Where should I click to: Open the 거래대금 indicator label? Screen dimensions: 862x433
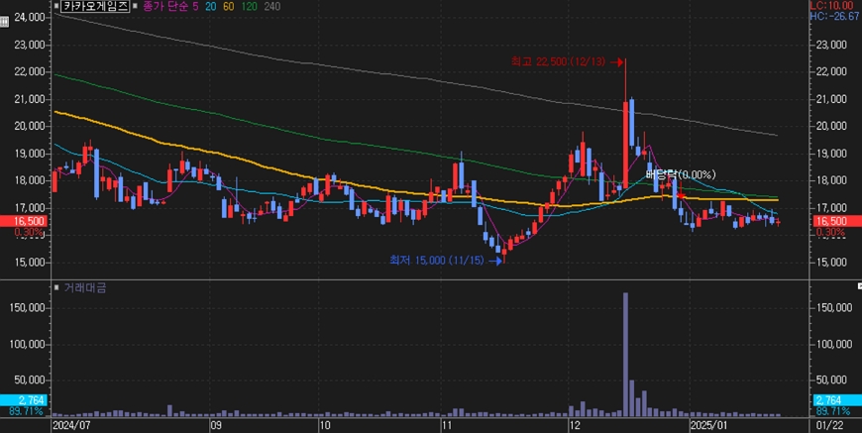coord(83,287)
